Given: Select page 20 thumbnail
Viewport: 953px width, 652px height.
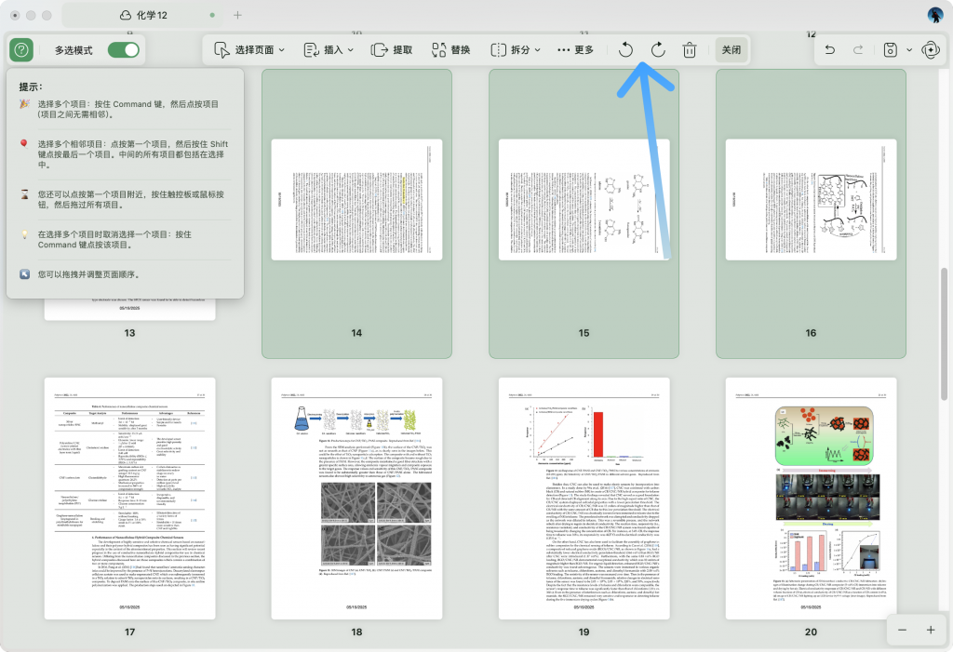Looking at the screenshot, I should click(811, 499).
